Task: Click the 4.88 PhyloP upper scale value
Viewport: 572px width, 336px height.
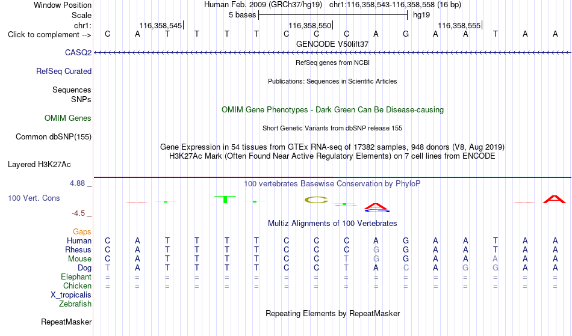Action: point(77,183)
